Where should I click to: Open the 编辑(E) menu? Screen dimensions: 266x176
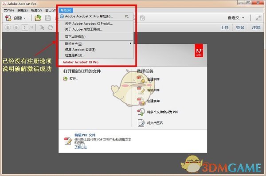click(23, 11)
